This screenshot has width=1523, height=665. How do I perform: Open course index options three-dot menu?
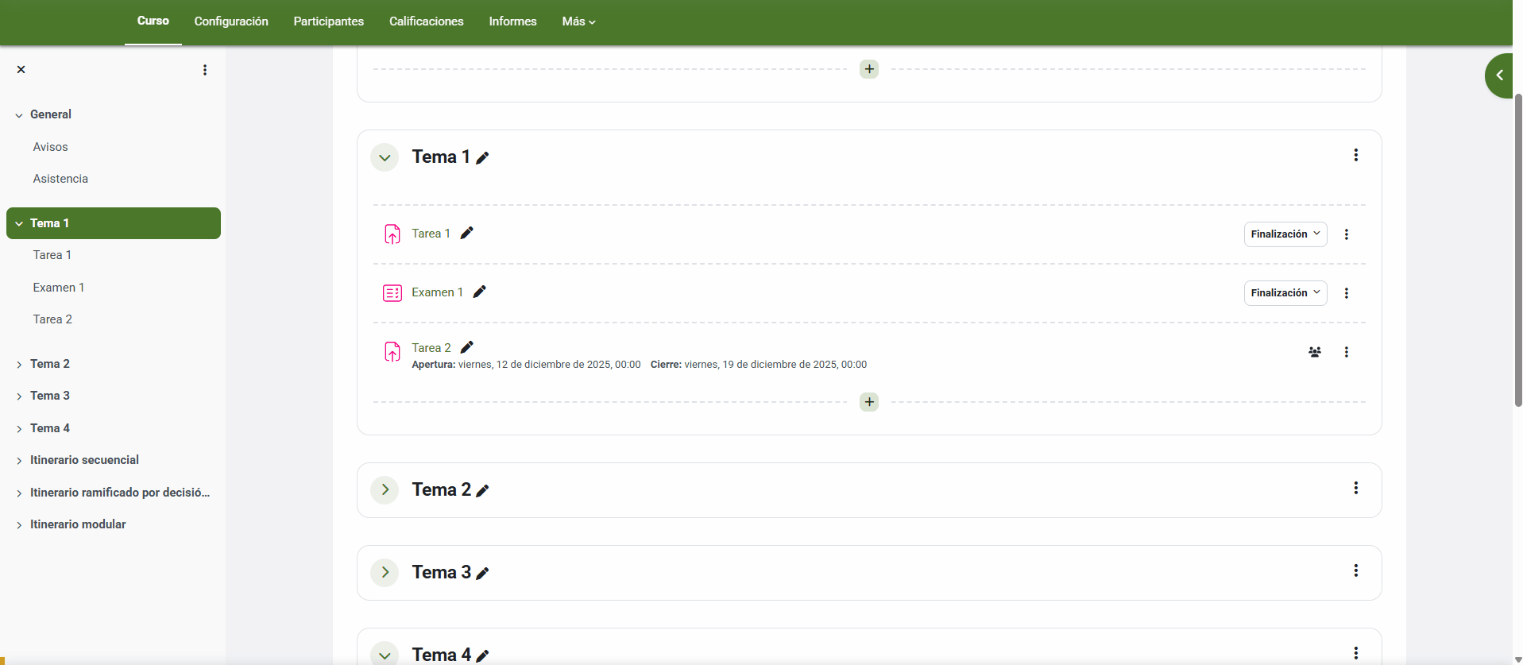click(205, 70)
